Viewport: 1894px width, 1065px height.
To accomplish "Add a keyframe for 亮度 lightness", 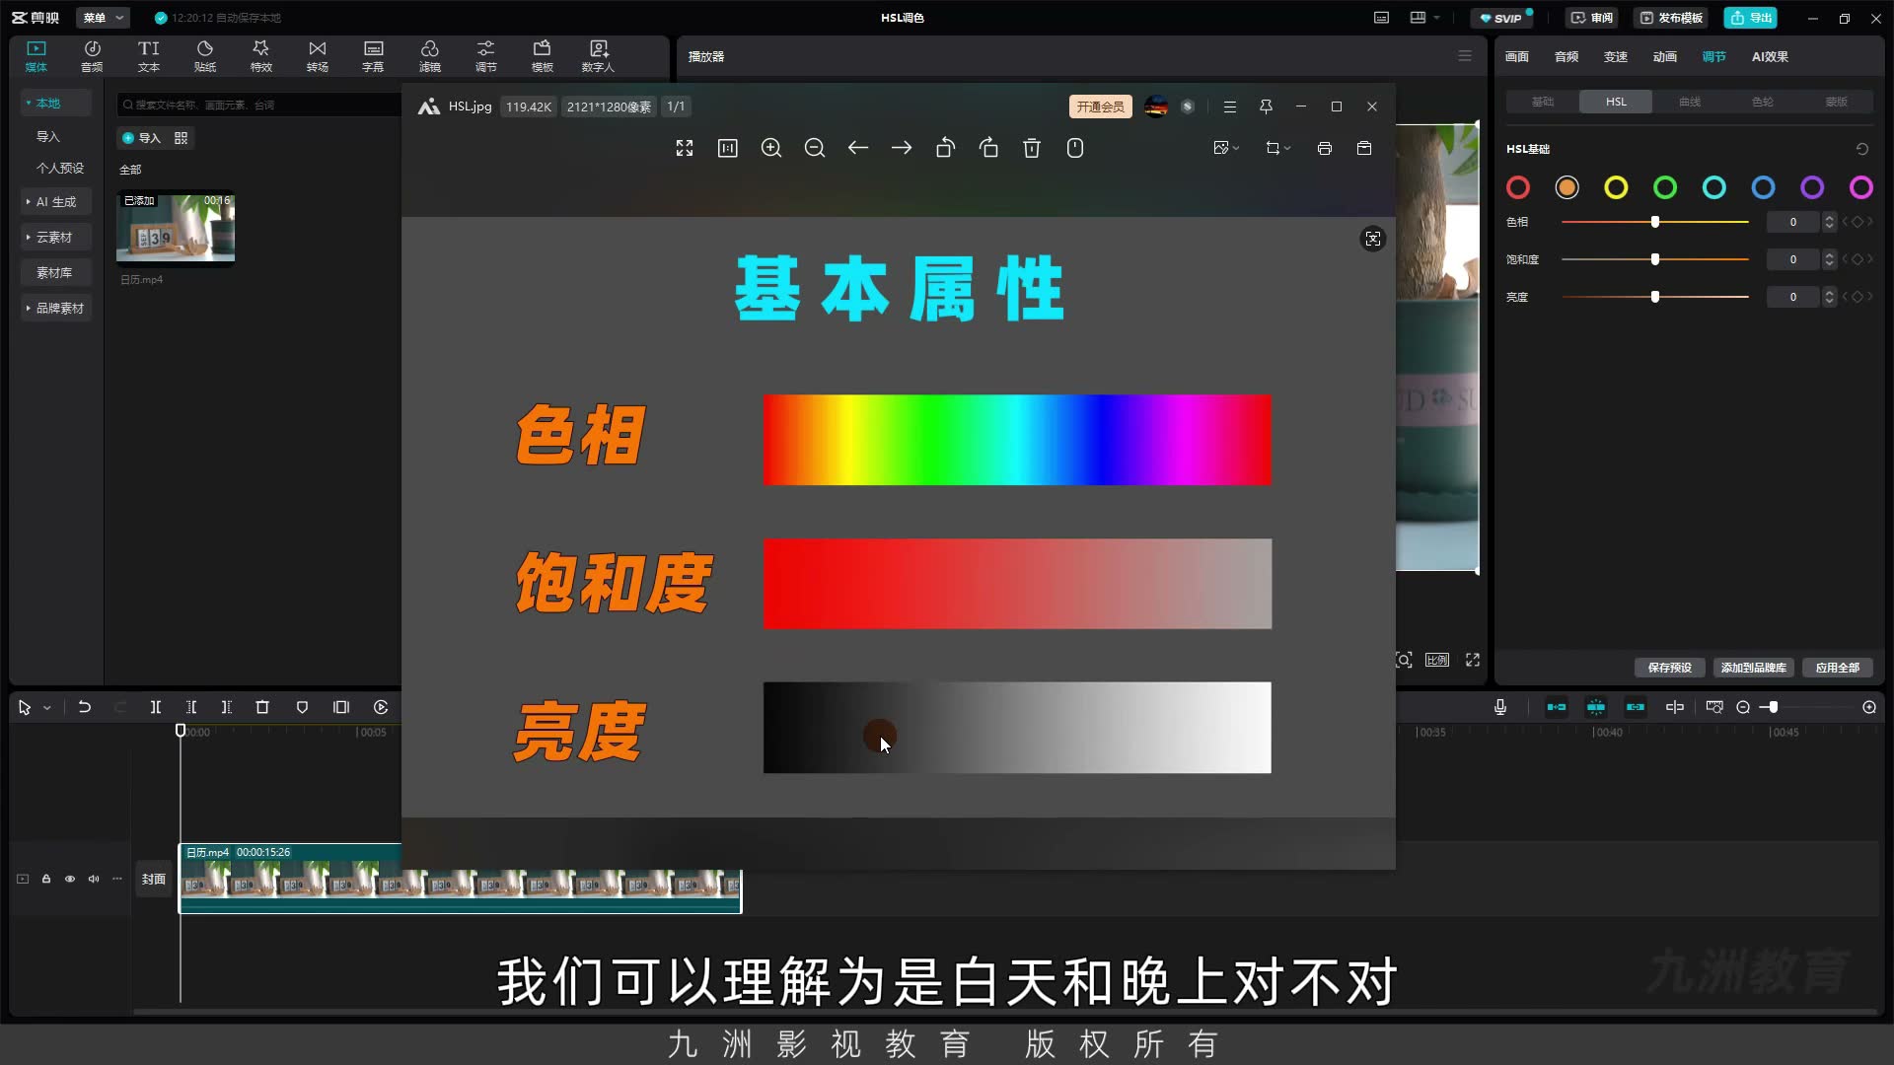I will [x=1858, y=297].
